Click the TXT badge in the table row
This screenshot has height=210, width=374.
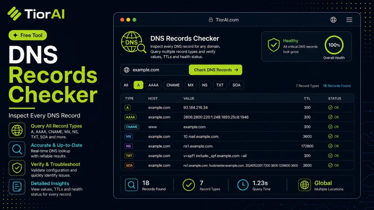129,156
